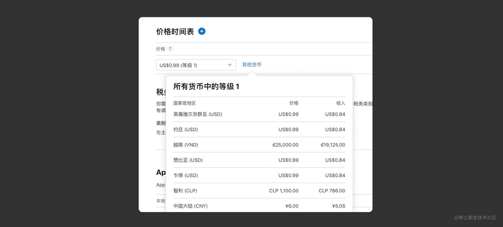Click the popup title 所有货币中的等级 1
This screenshot has height=227, width=503.
[x=206, y=87]
